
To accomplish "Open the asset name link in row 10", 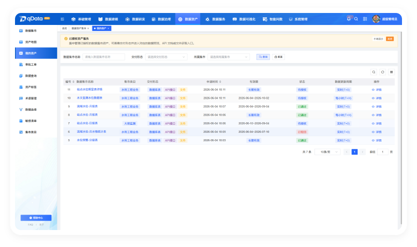I will 89,98.
